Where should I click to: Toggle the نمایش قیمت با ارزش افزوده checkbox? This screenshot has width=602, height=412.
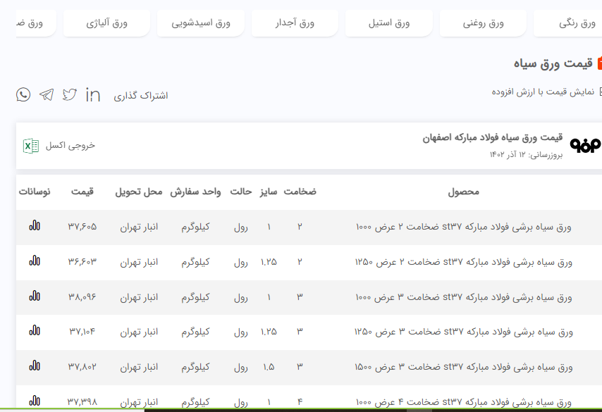pos(599,92)
